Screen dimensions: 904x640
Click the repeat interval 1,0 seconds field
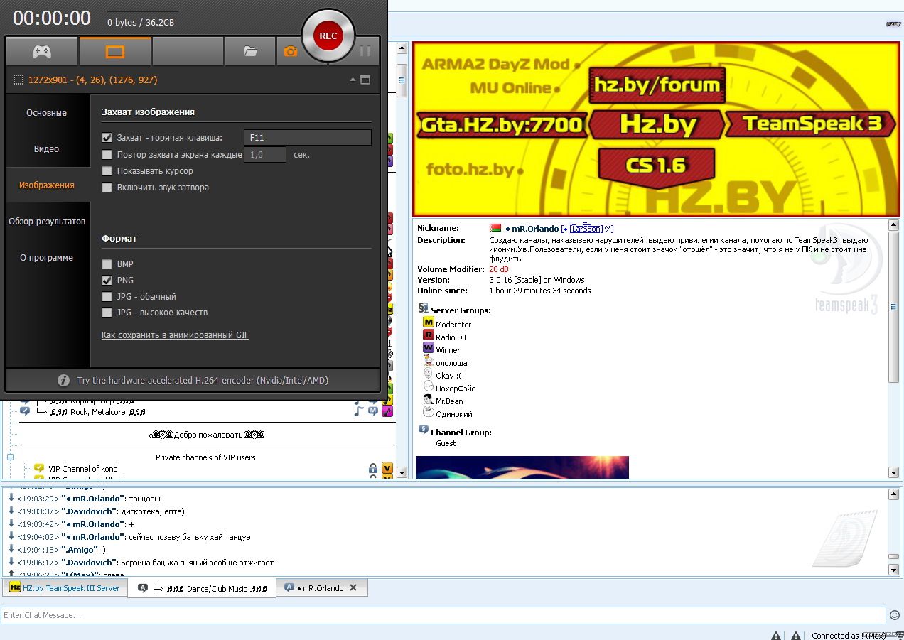coord(265,154)
